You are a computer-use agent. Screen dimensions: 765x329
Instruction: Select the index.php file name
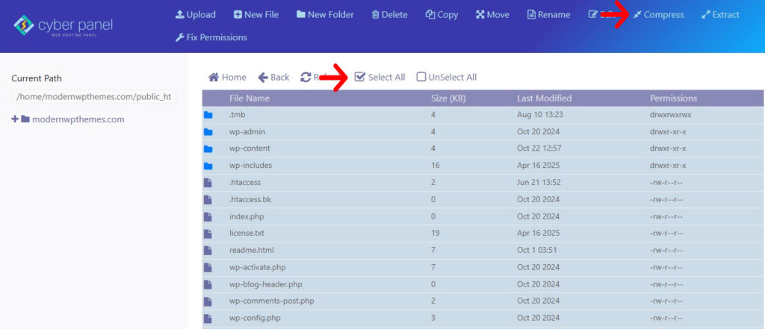point(247,216)
